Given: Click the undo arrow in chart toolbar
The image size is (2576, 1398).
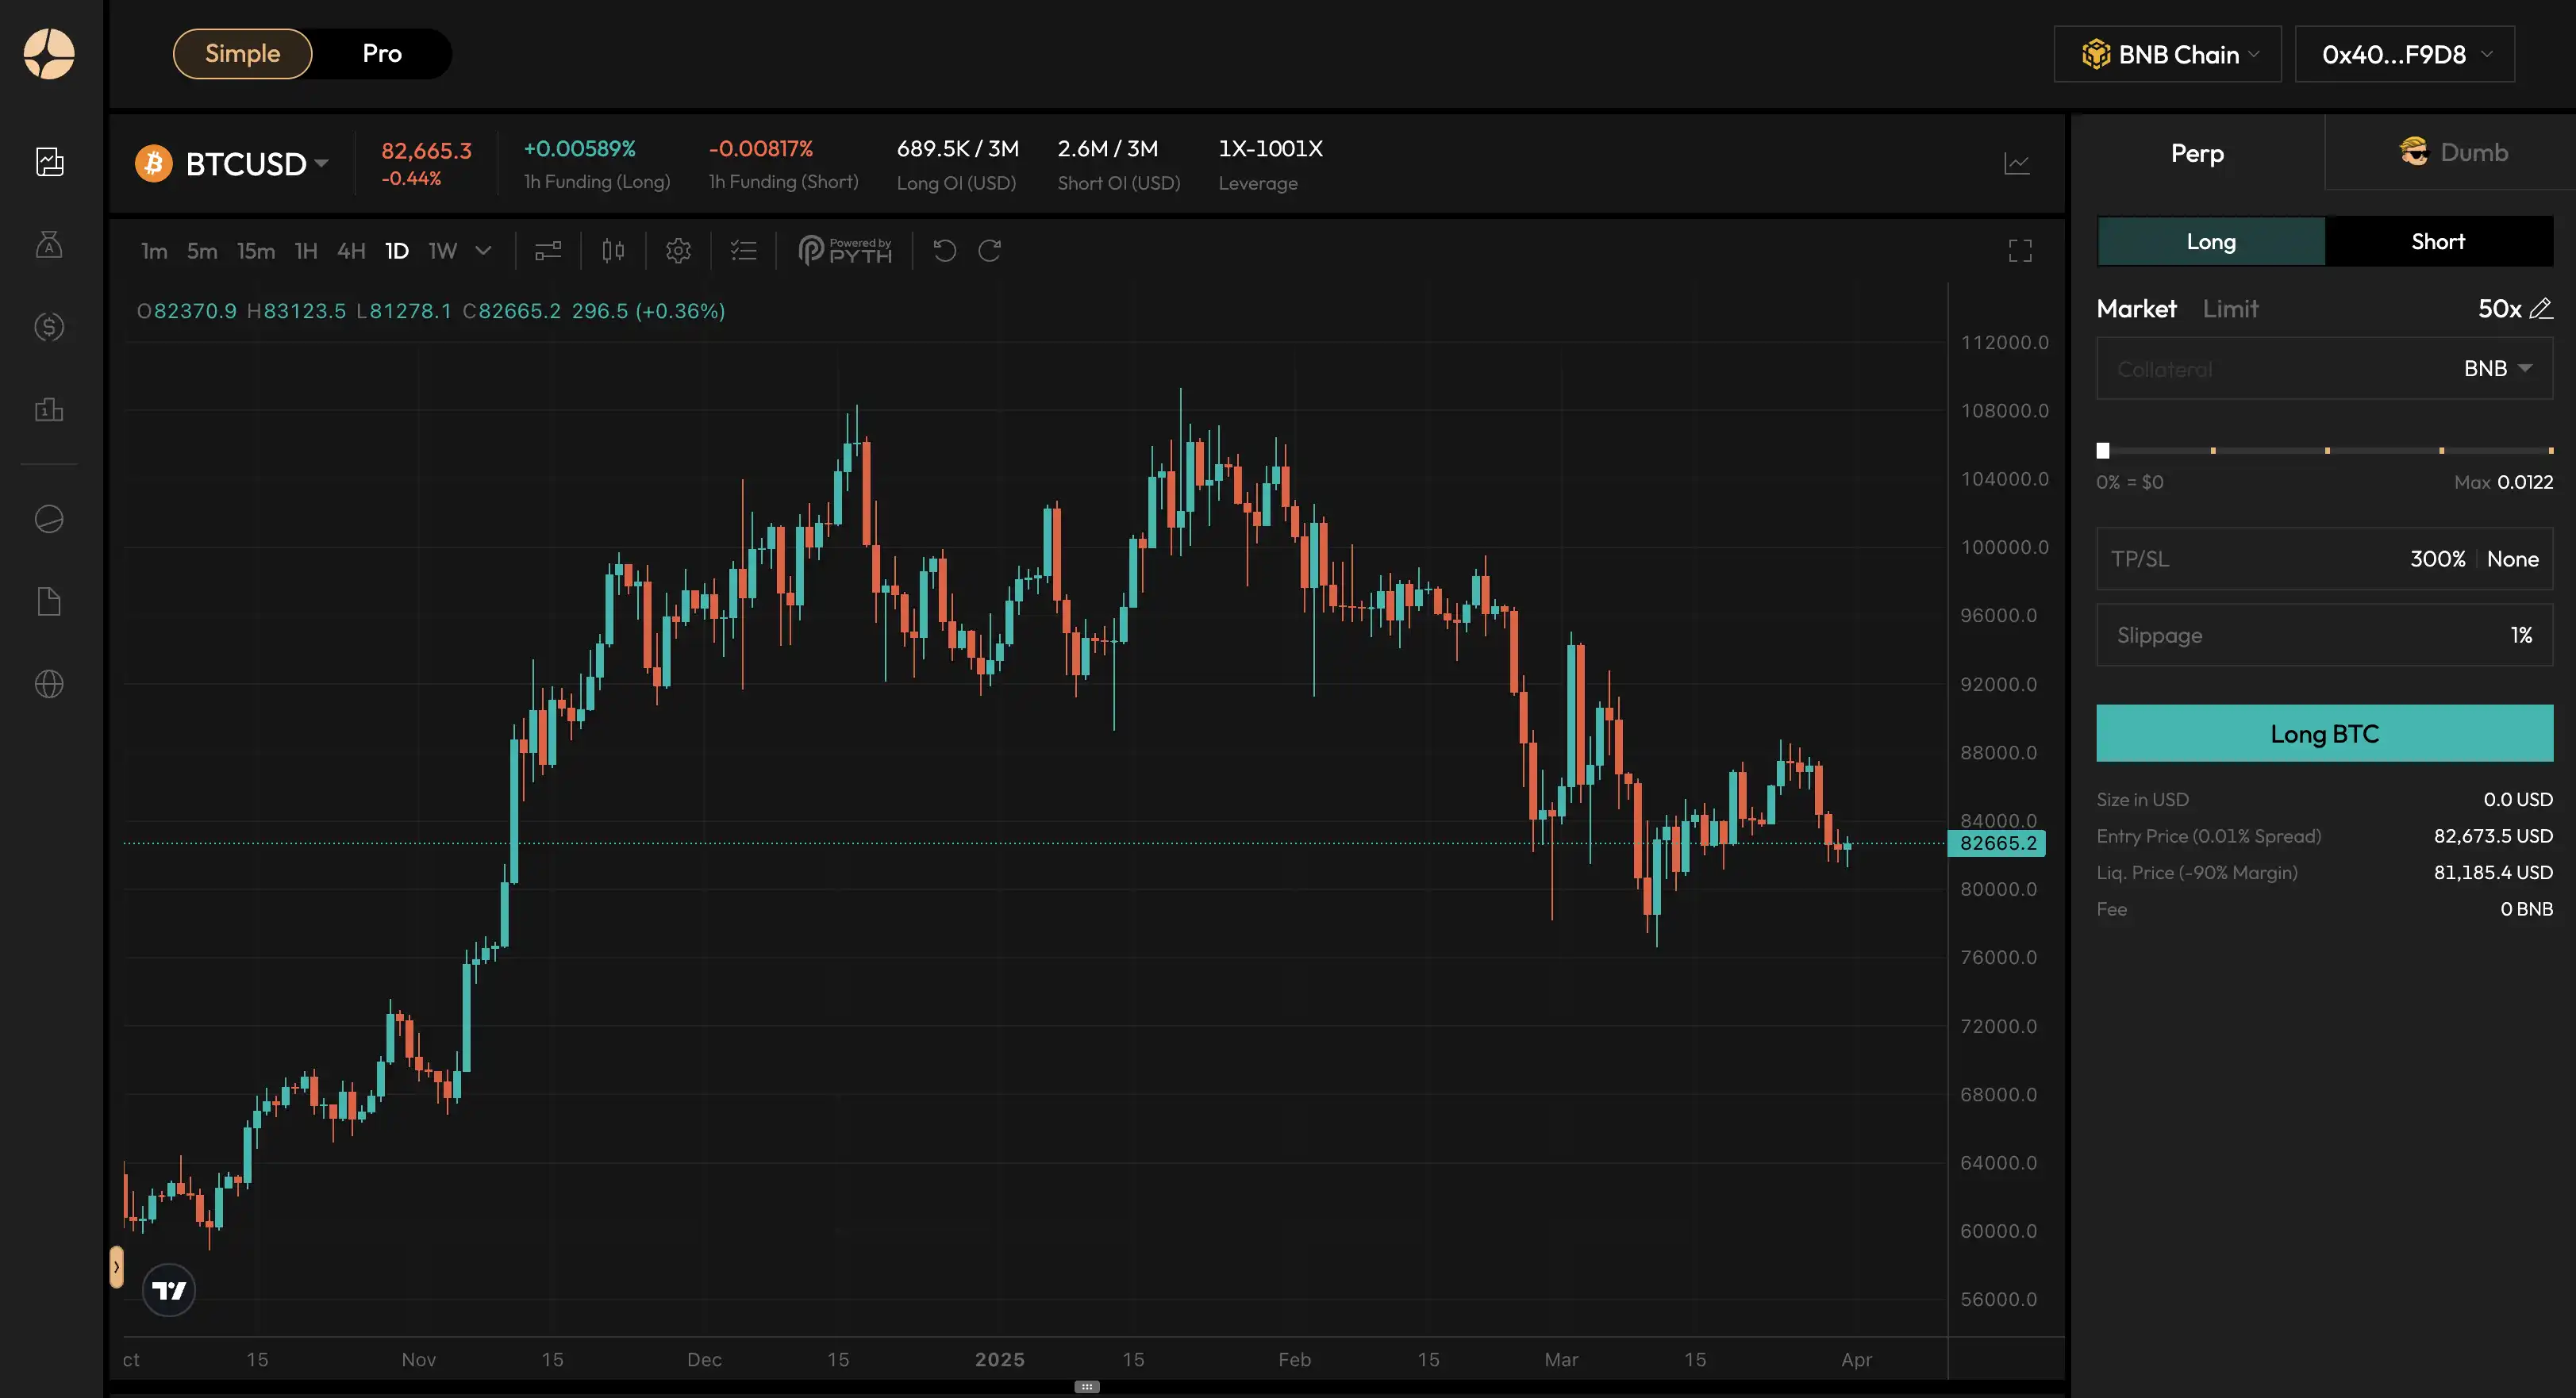Looking at the screenshot, I should click(945, 251).
